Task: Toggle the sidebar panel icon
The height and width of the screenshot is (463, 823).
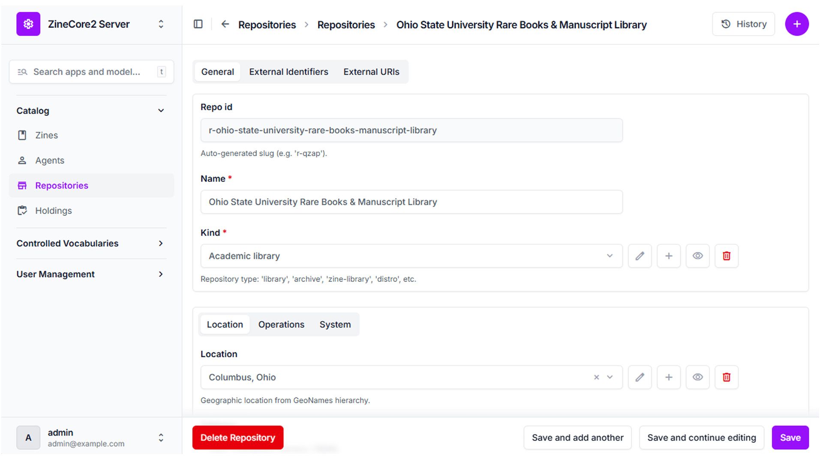Action: [x=198, y=24]
